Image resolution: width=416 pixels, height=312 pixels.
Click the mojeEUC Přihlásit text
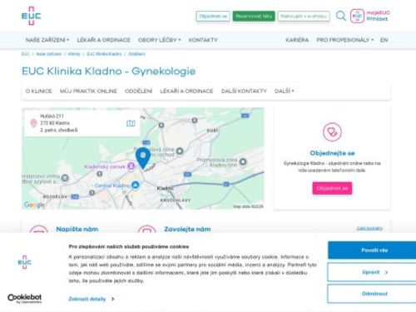(x=378, y=16)
